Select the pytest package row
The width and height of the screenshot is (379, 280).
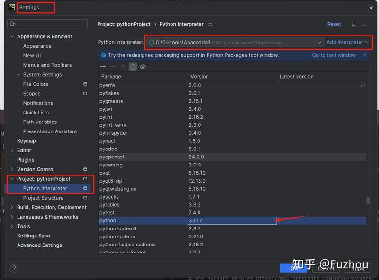(232, 213)
